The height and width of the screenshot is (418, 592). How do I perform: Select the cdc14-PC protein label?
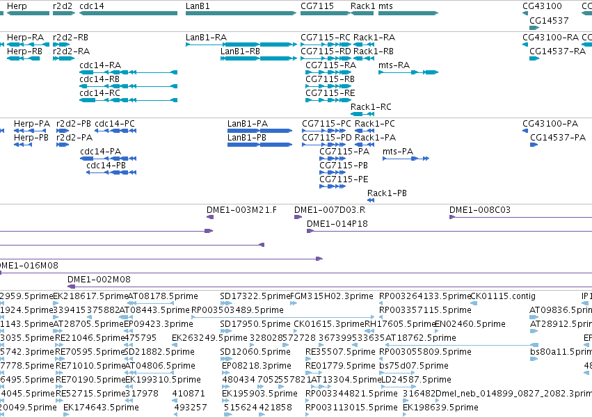[x=114, y=124]
